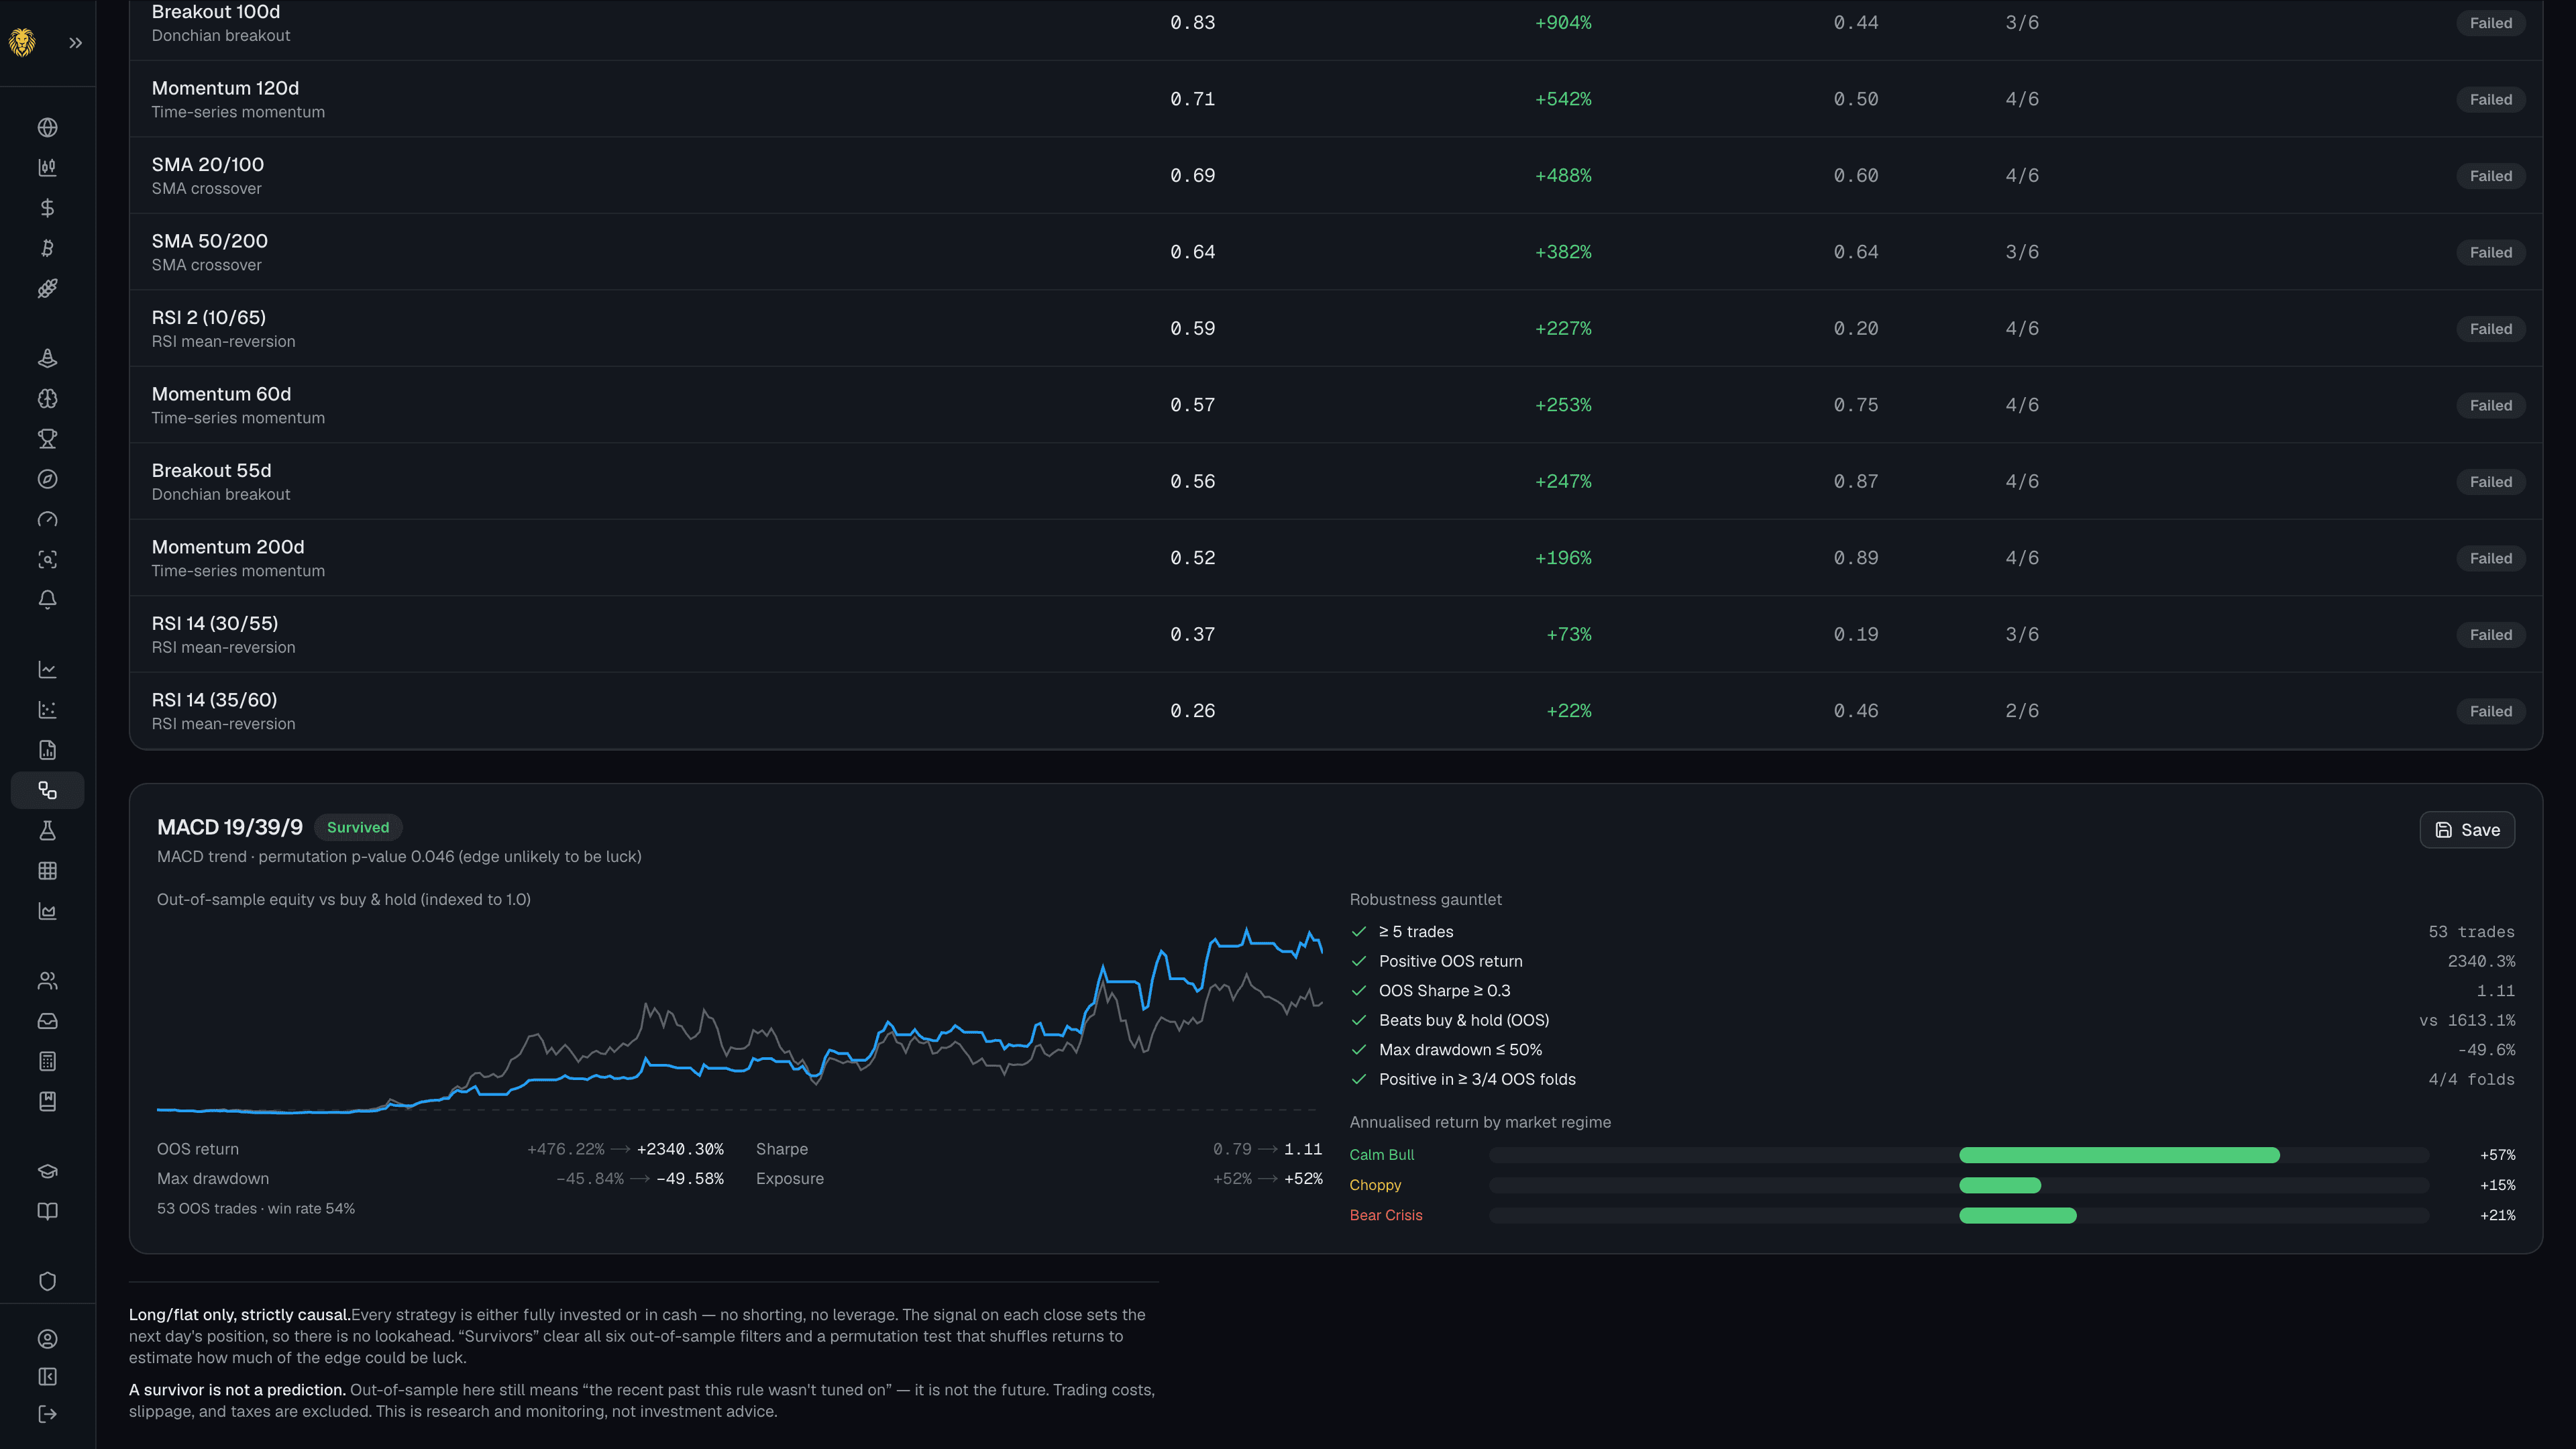The image size is (2576, 1449).
Task: Open the calculator sidebar icon
Action: 47,1061
